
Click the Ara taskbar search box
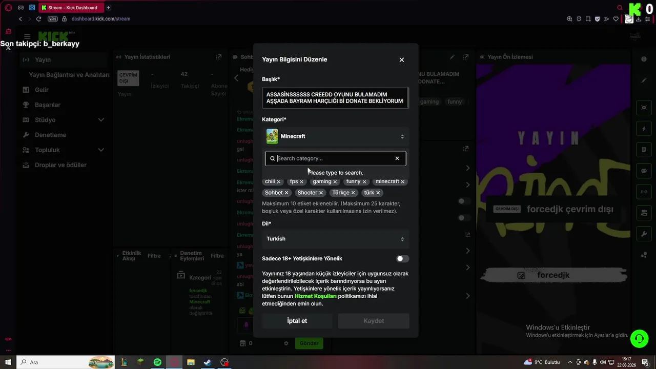pyautogui.click(x=66, y=362)
